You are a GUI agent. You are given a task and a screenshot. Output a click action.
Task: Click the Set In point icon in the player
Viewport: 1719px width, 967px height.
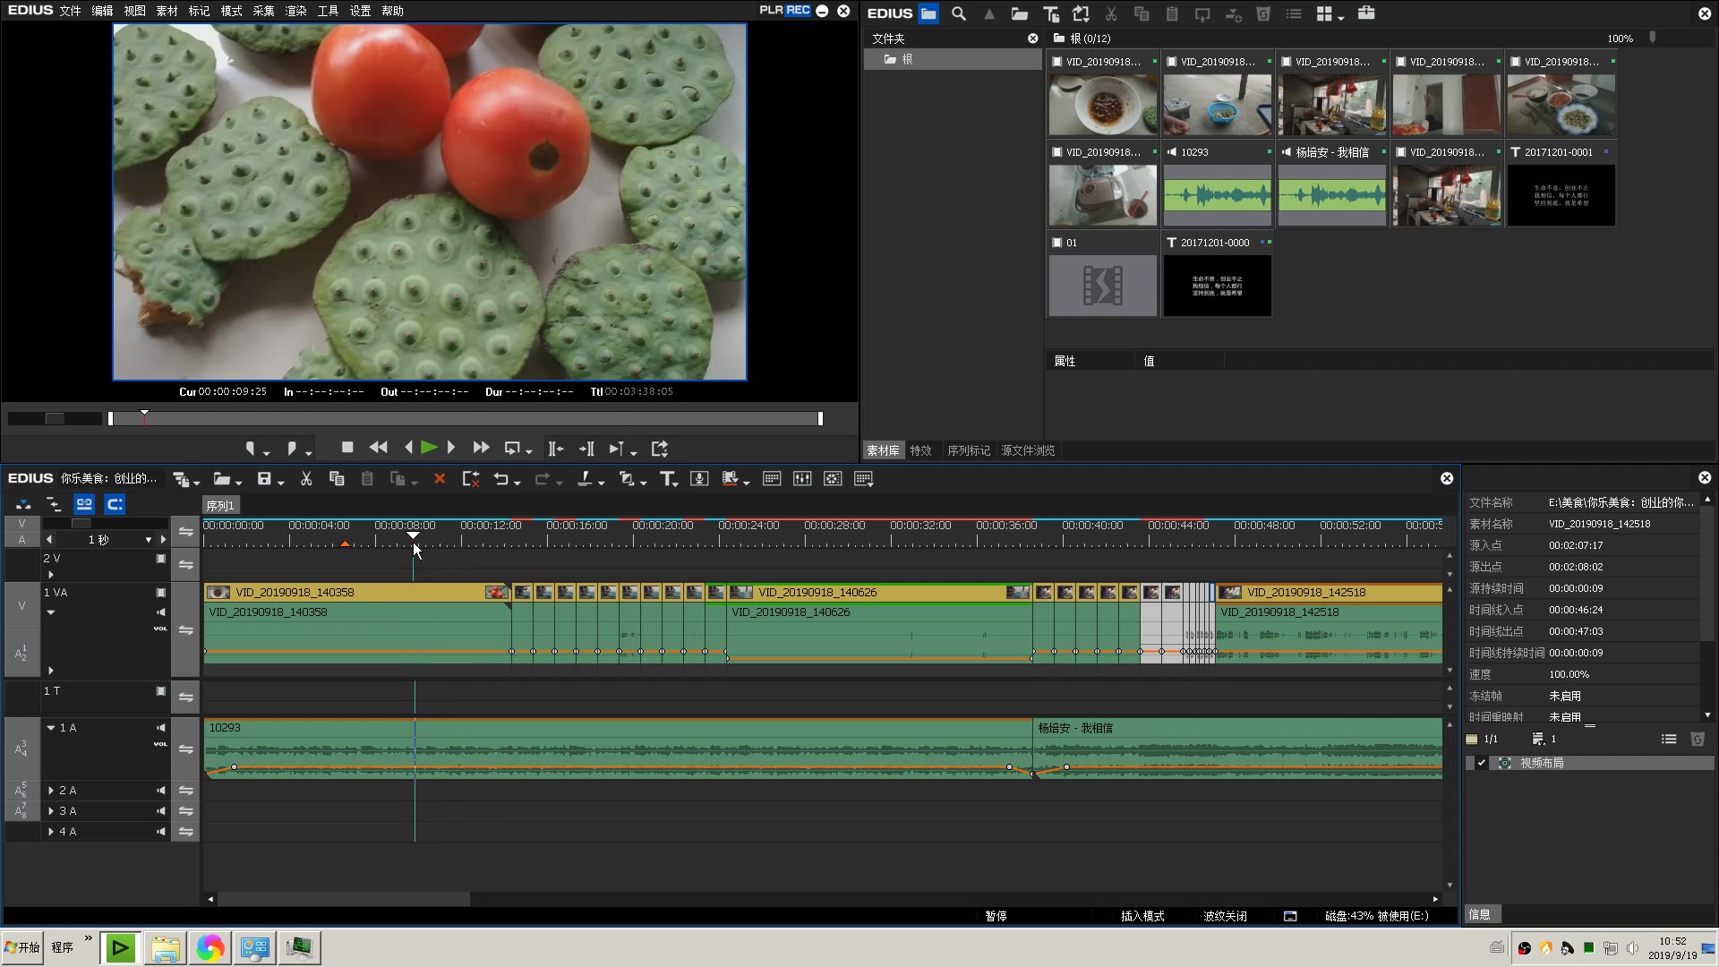(251, 449)
